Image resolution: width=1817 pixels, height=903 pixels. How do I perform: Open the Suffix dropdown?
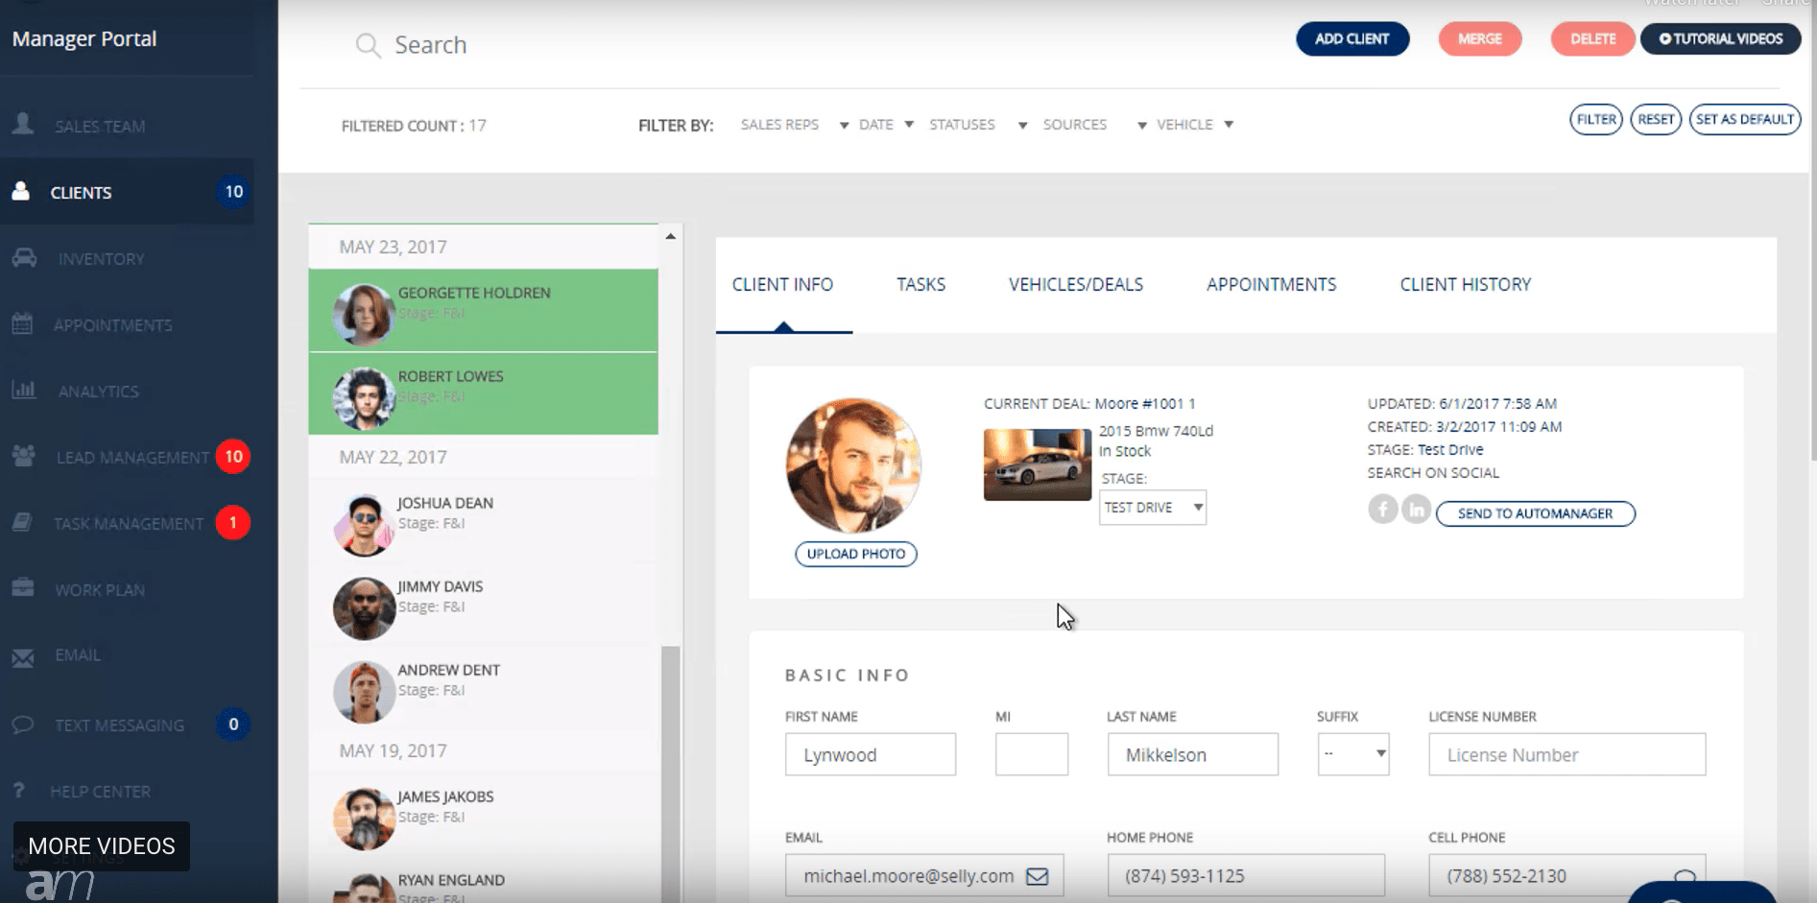point(1353,754)
